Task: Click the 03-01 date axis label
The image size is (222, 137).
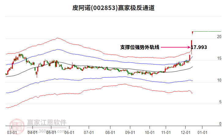Action: click(12, 133)
